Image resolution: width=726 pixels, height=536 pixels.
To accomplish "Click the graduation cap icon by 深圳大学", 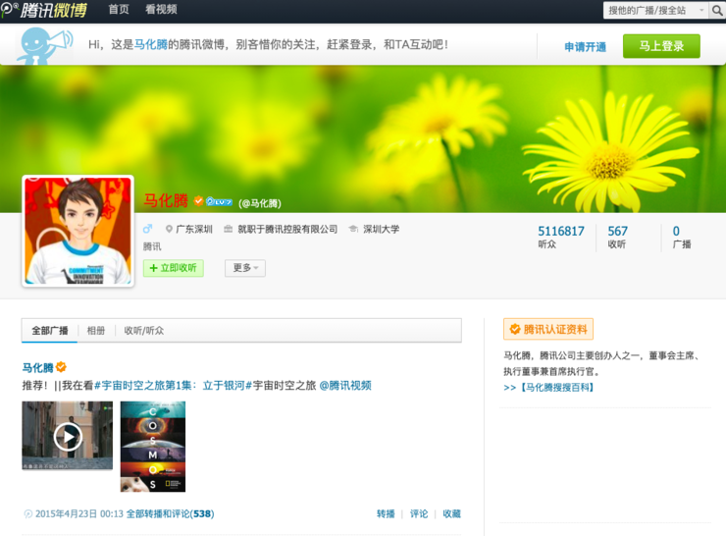I will pos(353,229).
